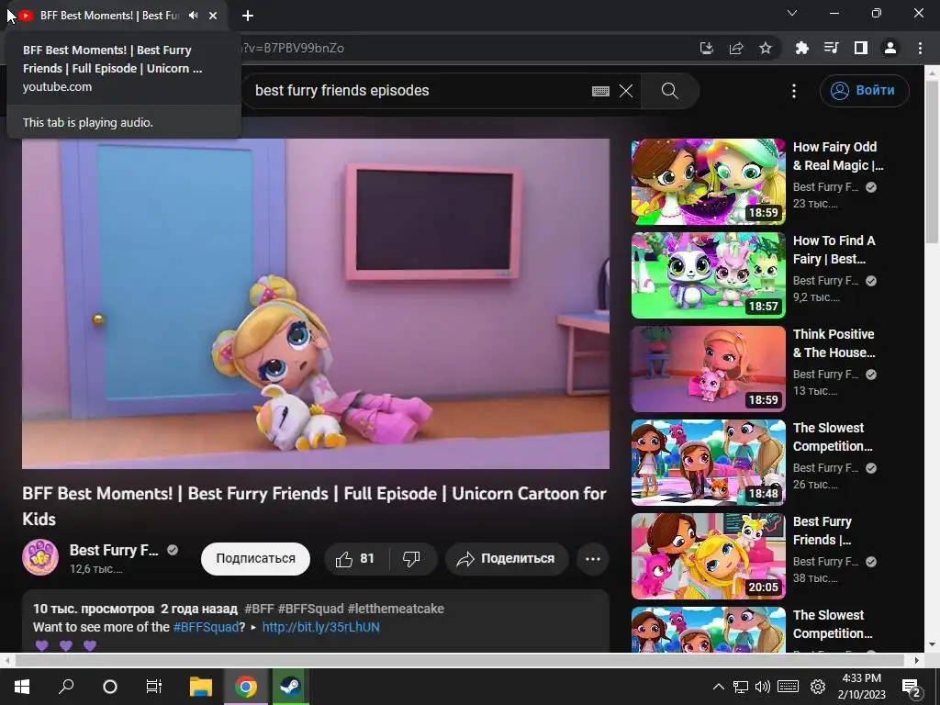This screenshot has width=940, height=705.
Task: Toggle the Chrome side panel
Action: pyautogui.click(x=861, y=48)
